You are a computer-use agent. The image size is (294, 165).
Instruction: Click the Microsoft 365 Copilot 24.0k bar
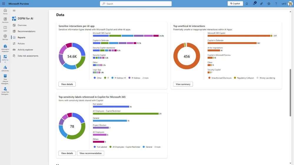pyautogui.click(x=126, y=36)
